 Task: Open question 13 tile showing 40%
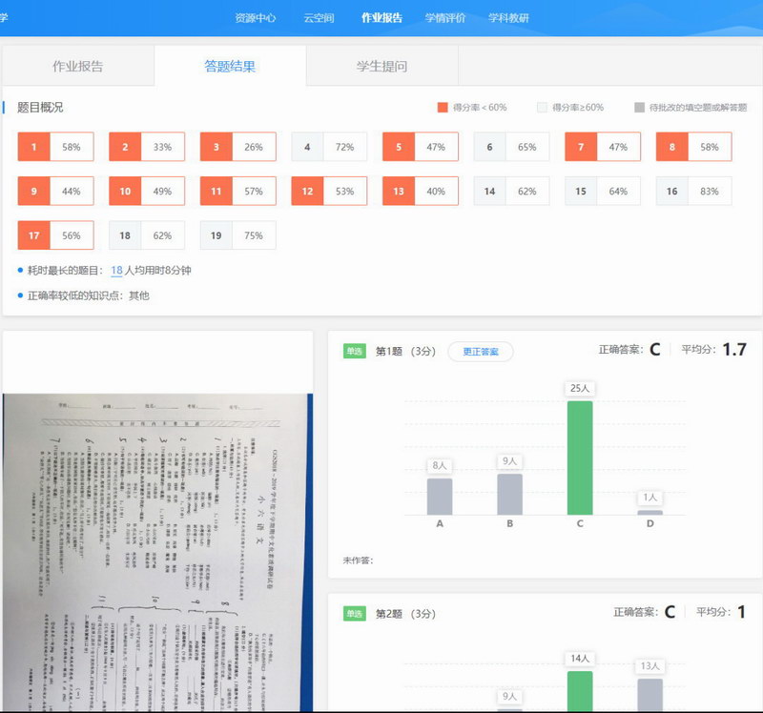coord(420,191)
